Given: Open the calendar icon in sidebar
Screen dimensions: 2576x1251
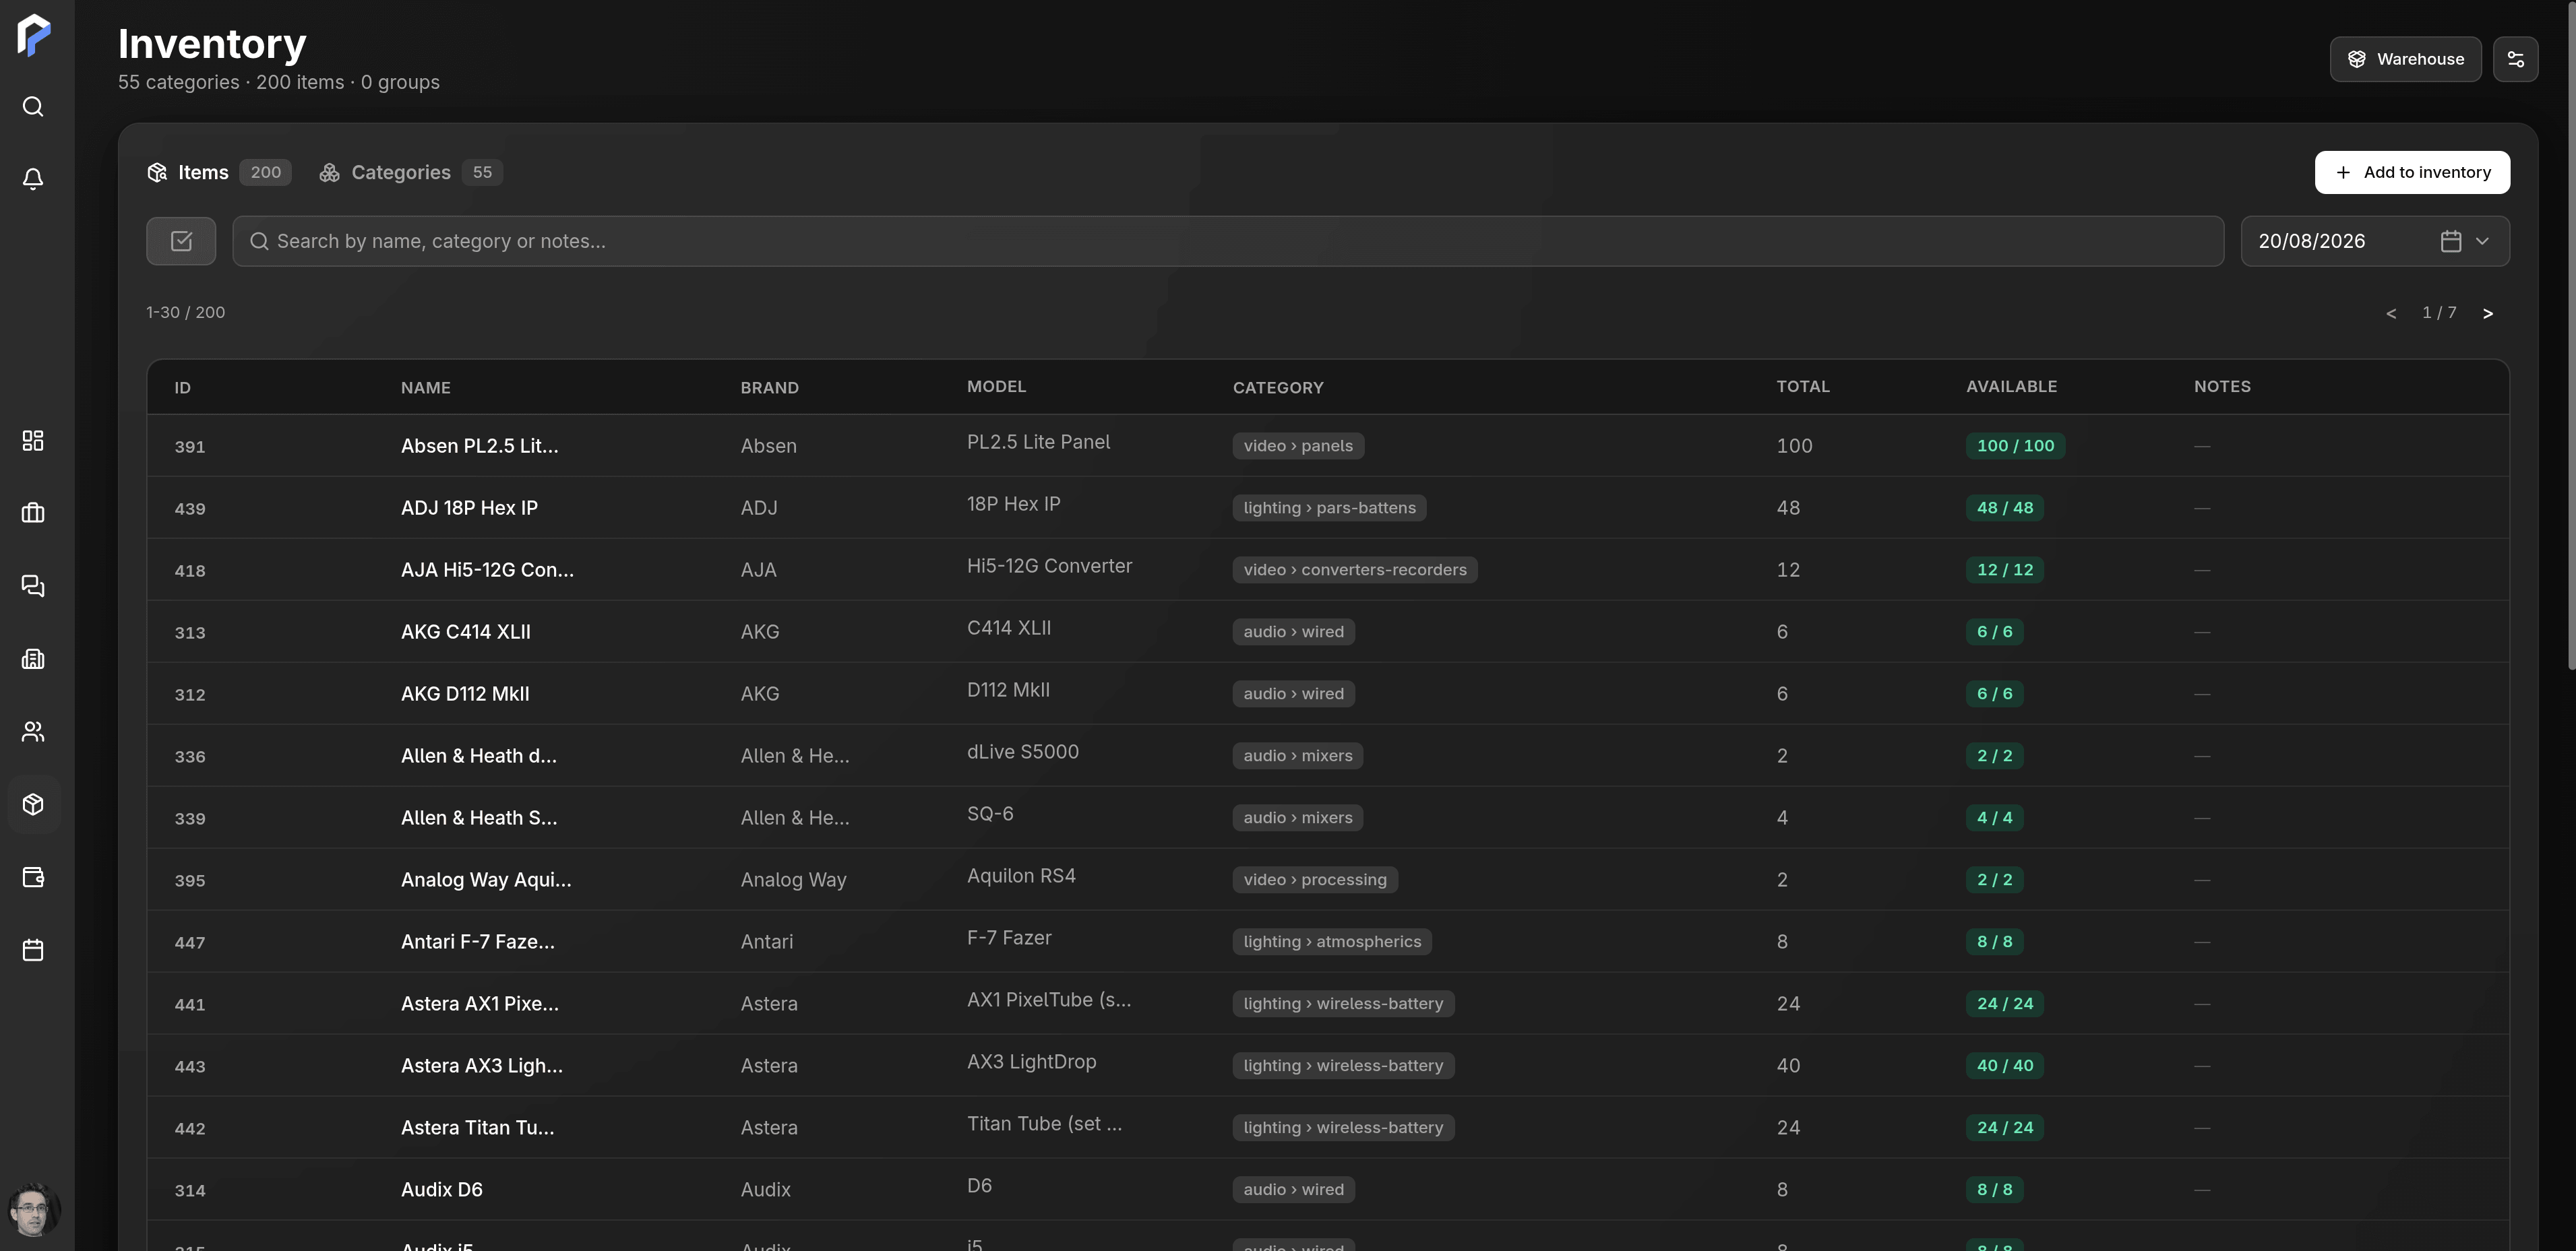Looking at the screenshot, I should 33,951.
